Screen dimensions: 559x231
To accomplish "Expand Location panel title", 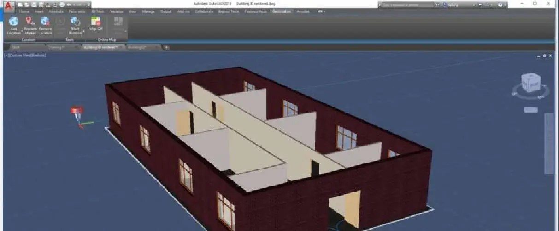I will 29,40.
